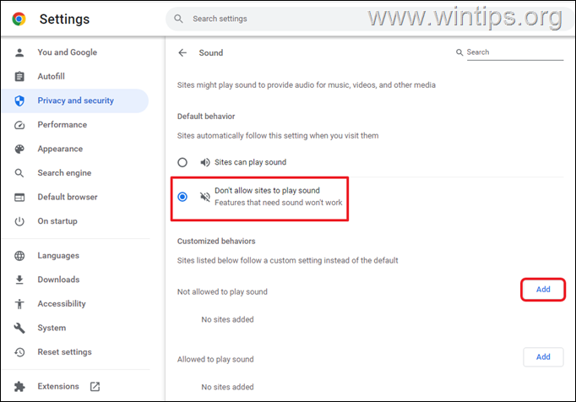Click No sites added under Allowed to play
Screen dimensions: 576x402
[227, 388]
